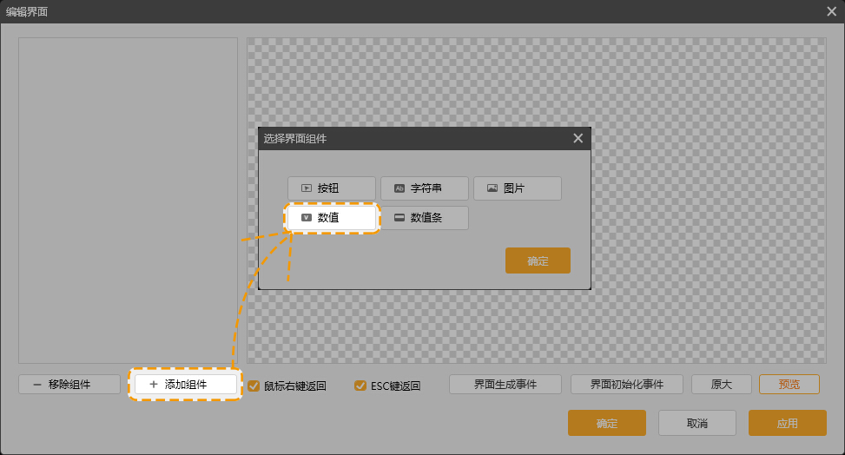Viewport: 845px width, 455px height.
Task: Click 添加组件 plus button
Action: click(185, 384)
